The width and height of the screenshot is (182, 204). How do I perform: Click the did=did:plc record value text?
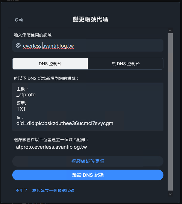(65, 123)
